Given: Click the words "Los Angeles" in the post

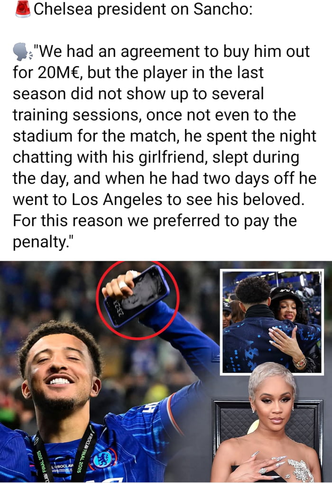Looking at the screenshot, I should [x=117, y=199].
